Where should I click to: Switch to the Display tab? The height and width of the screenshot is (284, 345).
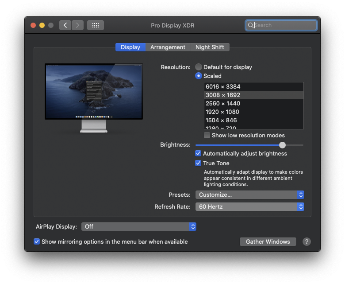point(130,47)
